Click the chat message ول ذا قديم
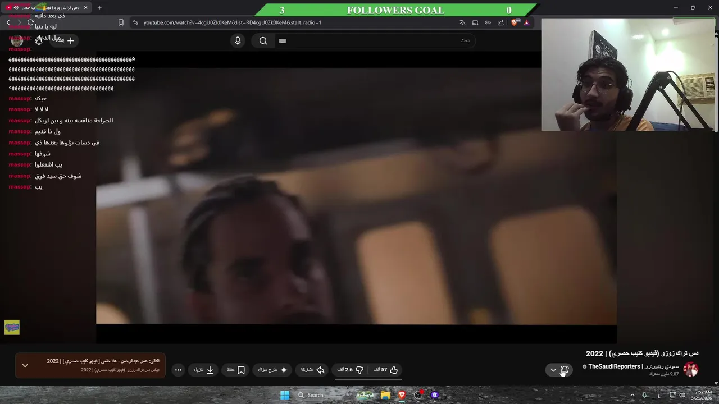This screenshot has height=404, width=719. pyautogui.click(x=48, y=131)
